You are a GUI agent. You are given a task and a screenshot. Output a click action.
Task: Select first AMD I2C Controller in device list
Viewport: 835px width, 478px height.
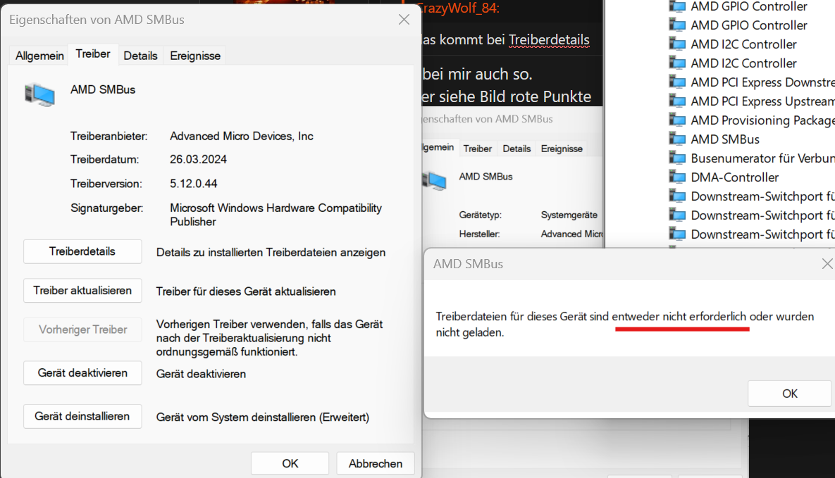click(743, 44)
